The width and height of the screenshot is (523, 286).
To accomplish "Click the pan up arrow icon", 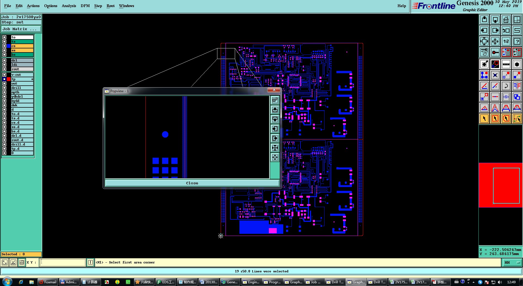I will [484, 20].
